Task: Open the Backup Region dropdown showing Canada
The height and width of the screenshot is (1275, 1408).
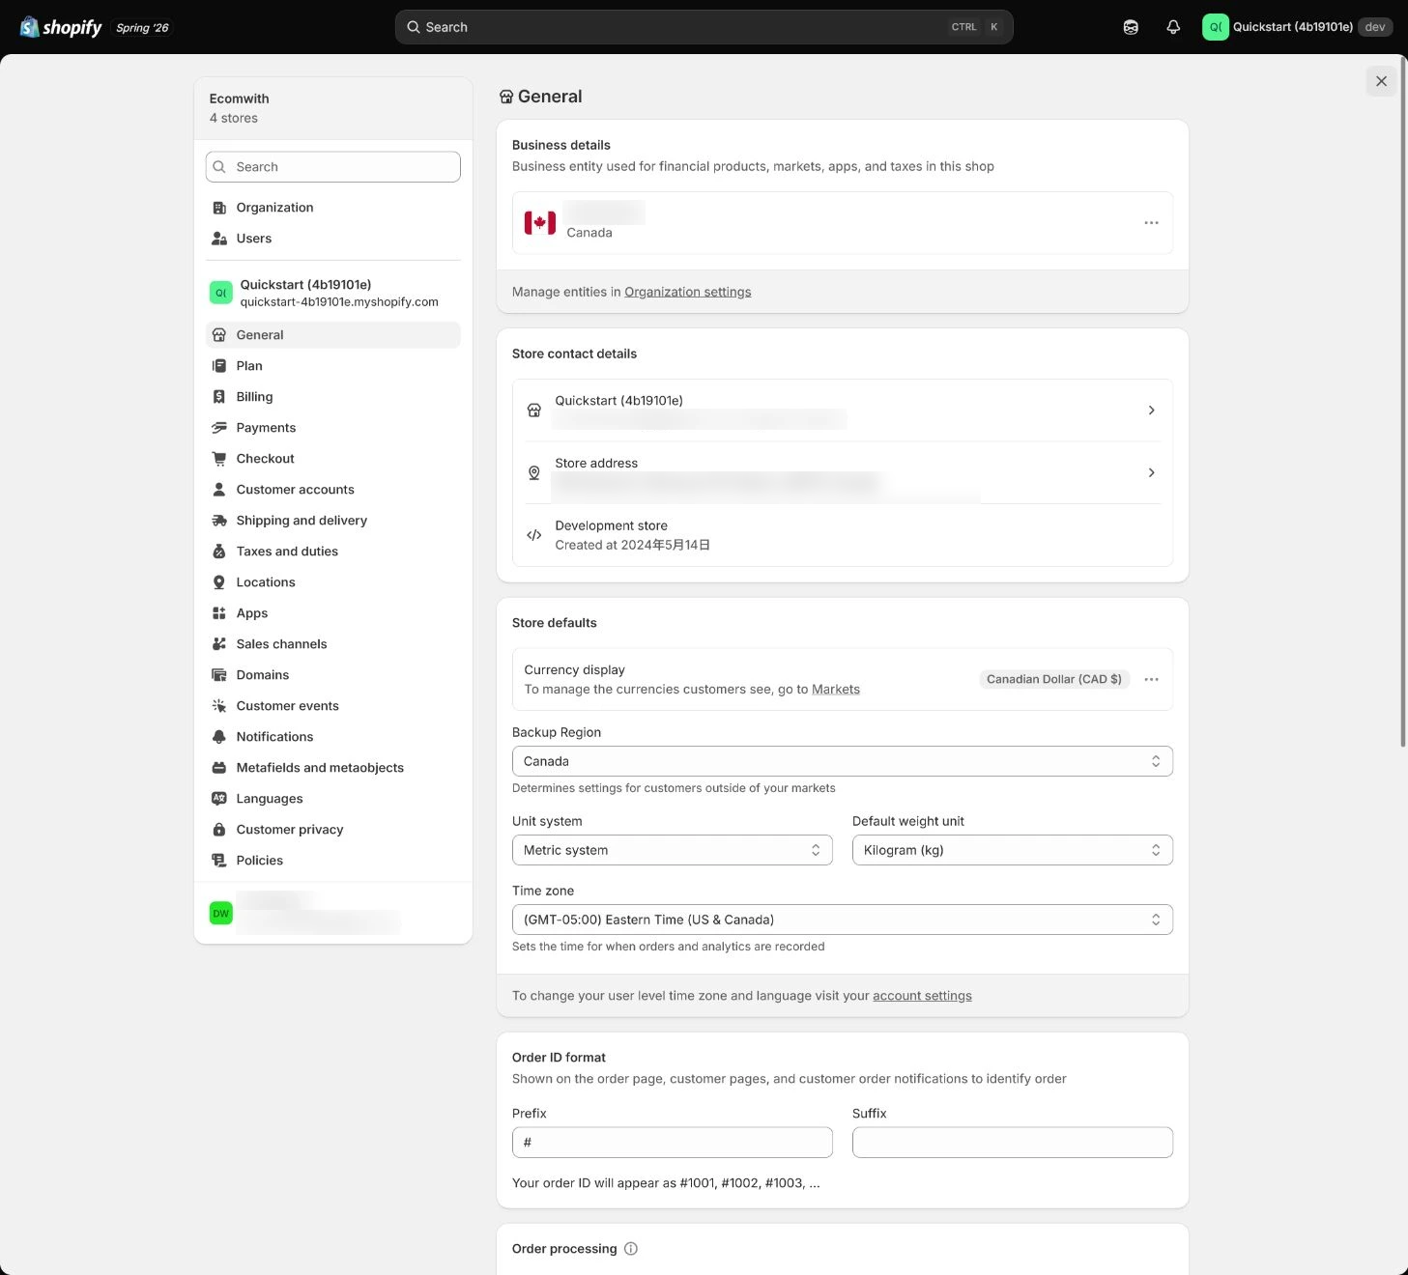Action: (842, 761)
